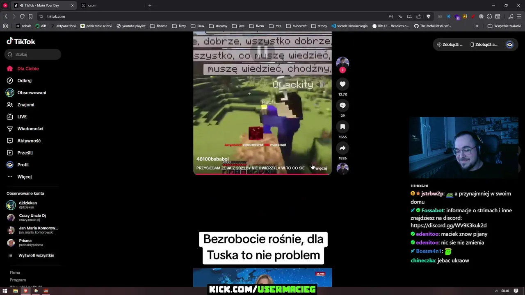Image resolution: width=525 pixels, height=295 pixels.
Task: Open Crazy Uncle Dj account
Action: point(32,218)
